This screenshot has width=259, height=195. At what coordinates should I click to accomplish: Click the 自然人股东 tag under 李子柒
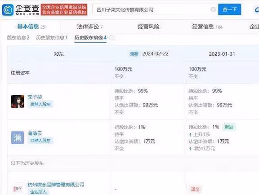40,104
